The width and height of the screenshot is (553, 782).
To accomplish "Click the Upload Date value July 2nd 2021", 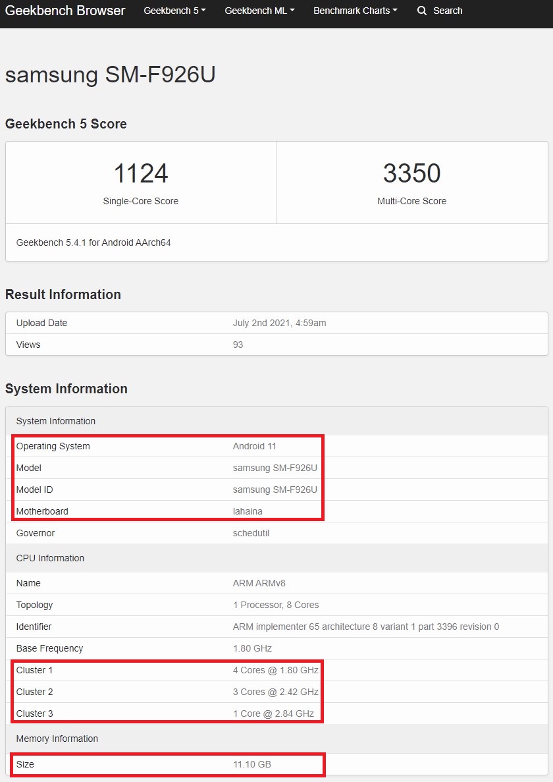I will (279, 323).
